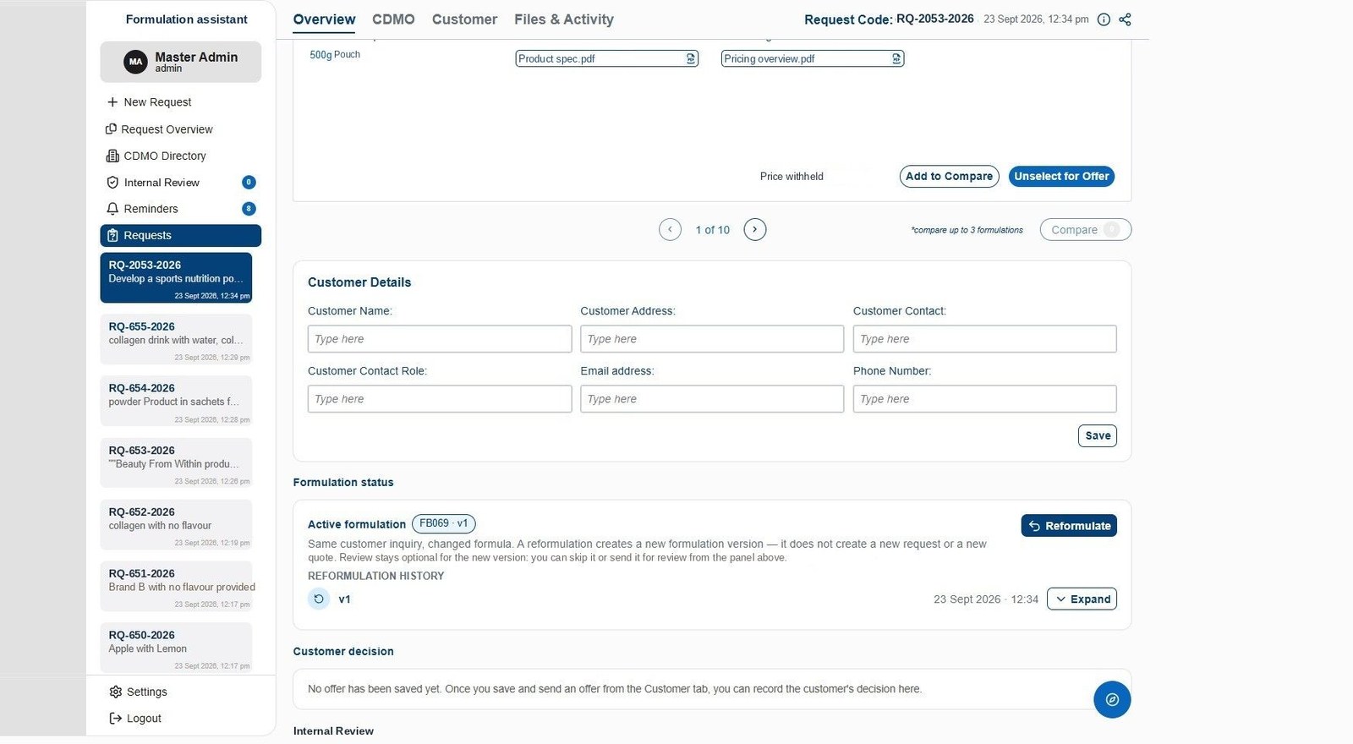1353x744 pixels.
Task: Click the v1 reformulation history icon
Action: (319, 599)
